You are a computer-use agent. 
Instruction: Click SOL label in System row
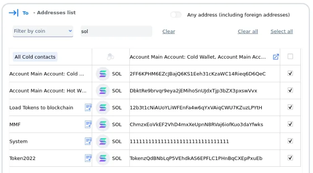coord(117,142)
